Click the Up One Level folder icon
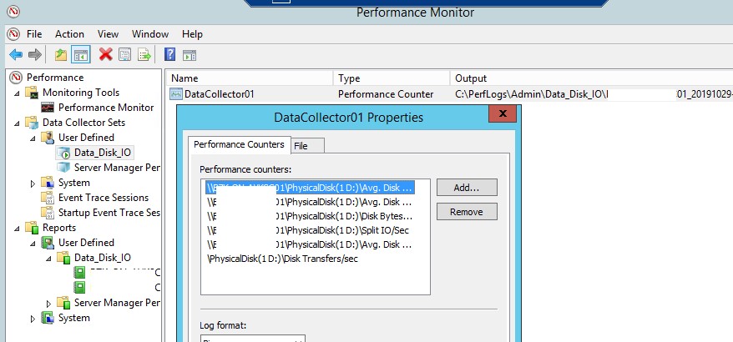 [61, 55]
